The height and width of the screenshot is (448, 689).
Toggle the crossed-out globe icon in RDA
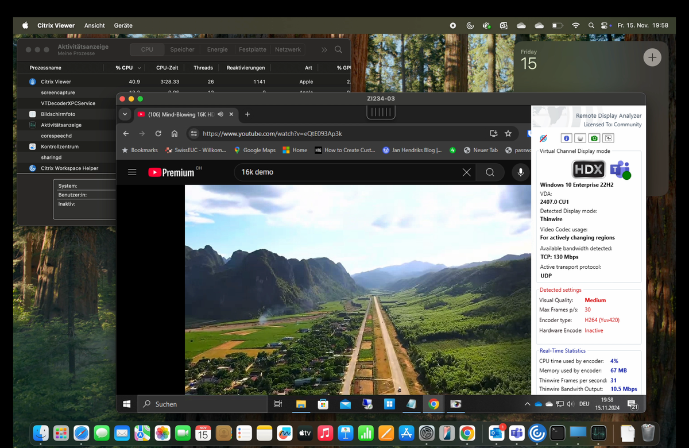tap(543, 138)
